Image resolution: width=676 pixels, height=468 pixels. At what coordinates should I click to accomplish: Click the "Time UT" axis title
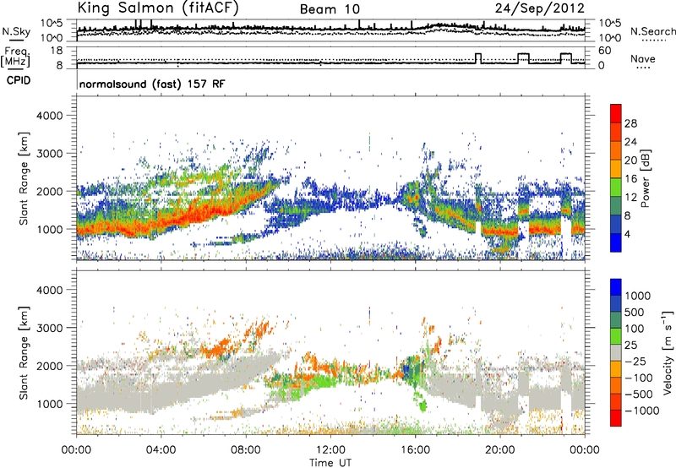[330, 463]
